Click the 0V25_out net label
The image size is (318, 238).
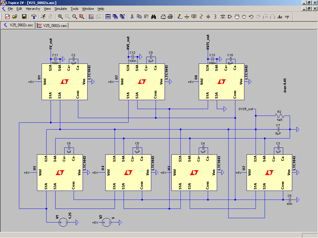coord(246,109)
